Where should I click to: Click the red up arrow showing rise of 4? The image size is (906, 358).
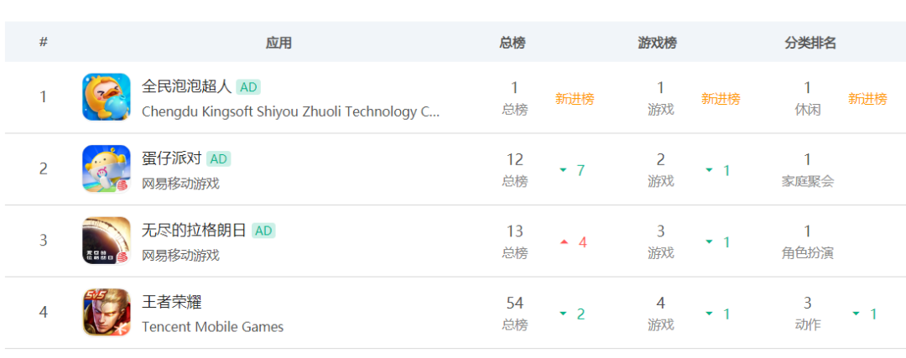[565, 242]
